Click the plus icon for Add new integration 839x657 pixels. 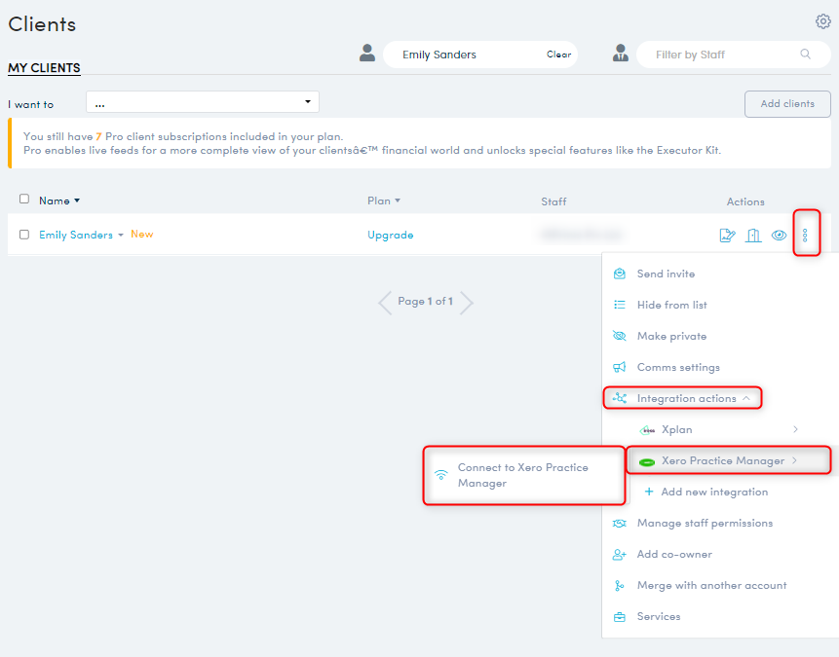(x=649, y=492)
